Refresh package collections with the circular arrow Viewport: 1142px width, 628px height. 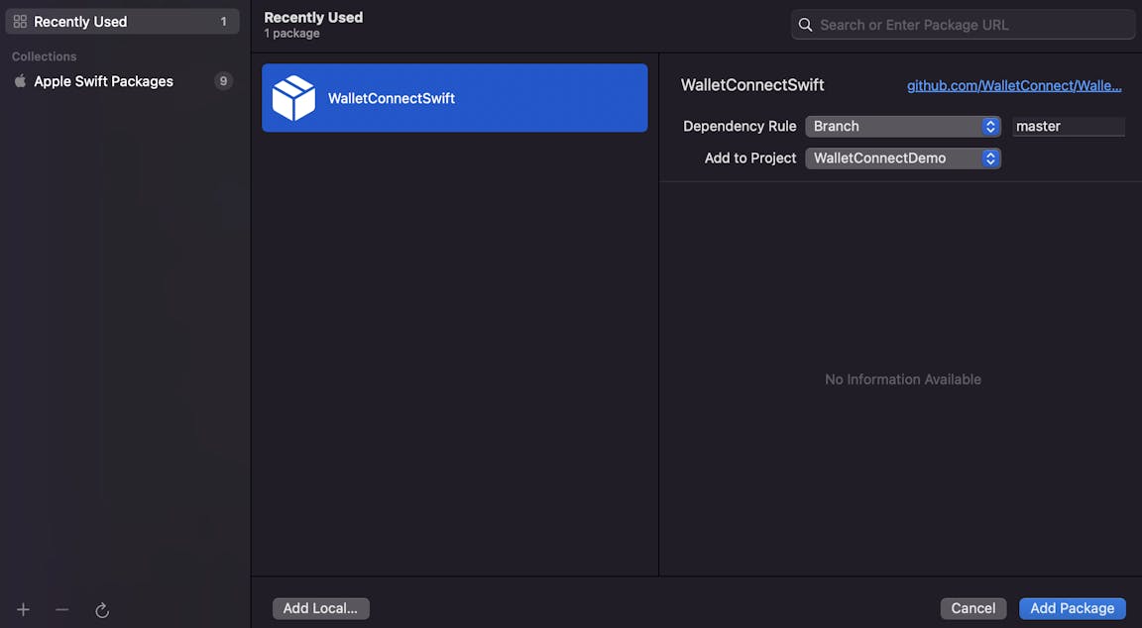pos(102,610)
